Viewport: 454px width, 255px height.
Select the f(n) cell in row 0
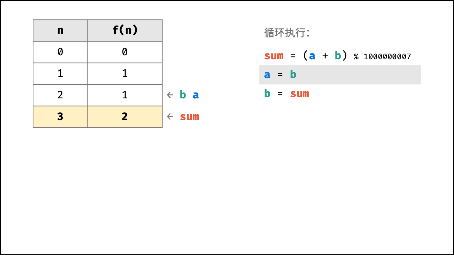pyautogui.click(x=125, y=52)
